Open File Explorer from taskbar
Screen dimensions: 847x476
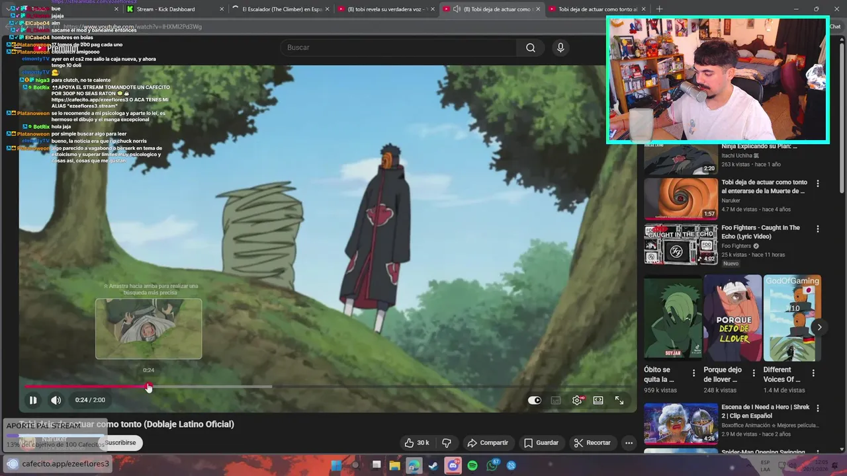395,465
